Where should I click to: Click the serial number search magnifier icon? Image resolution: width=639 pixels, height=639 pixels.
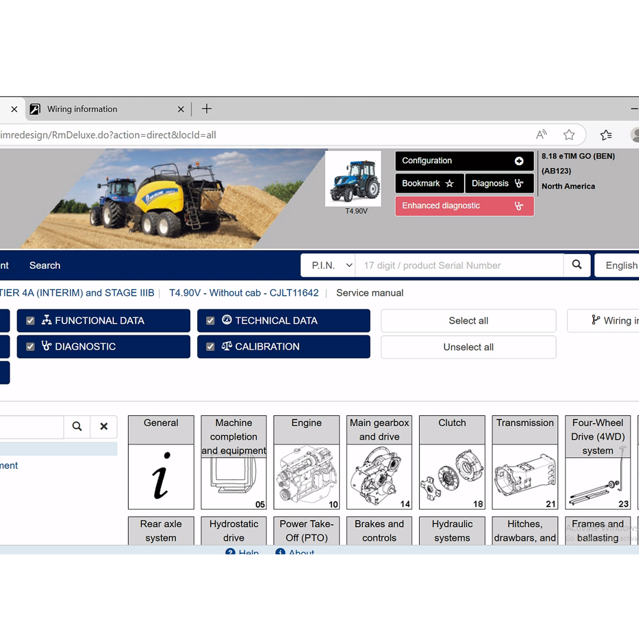coord(577,265)
